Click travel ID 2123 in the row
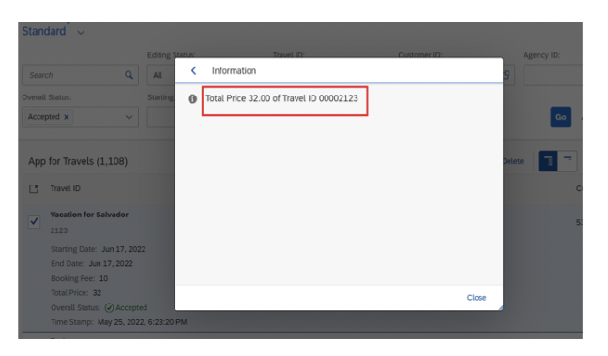 59,230
